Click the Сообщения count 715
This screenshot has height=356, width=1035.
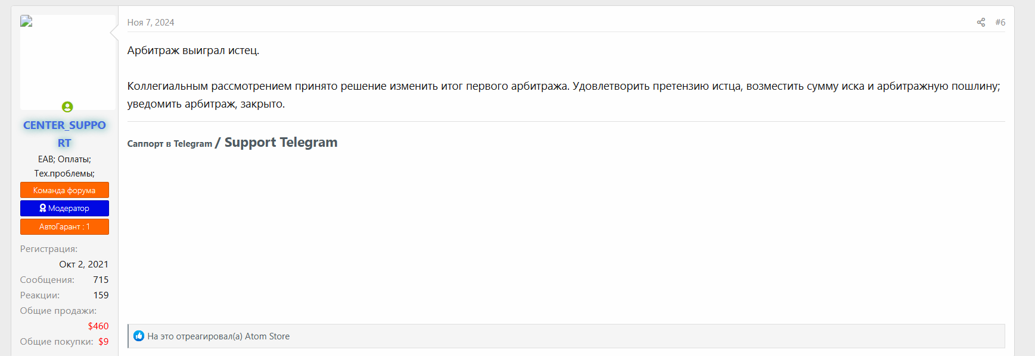pos(101,279)
